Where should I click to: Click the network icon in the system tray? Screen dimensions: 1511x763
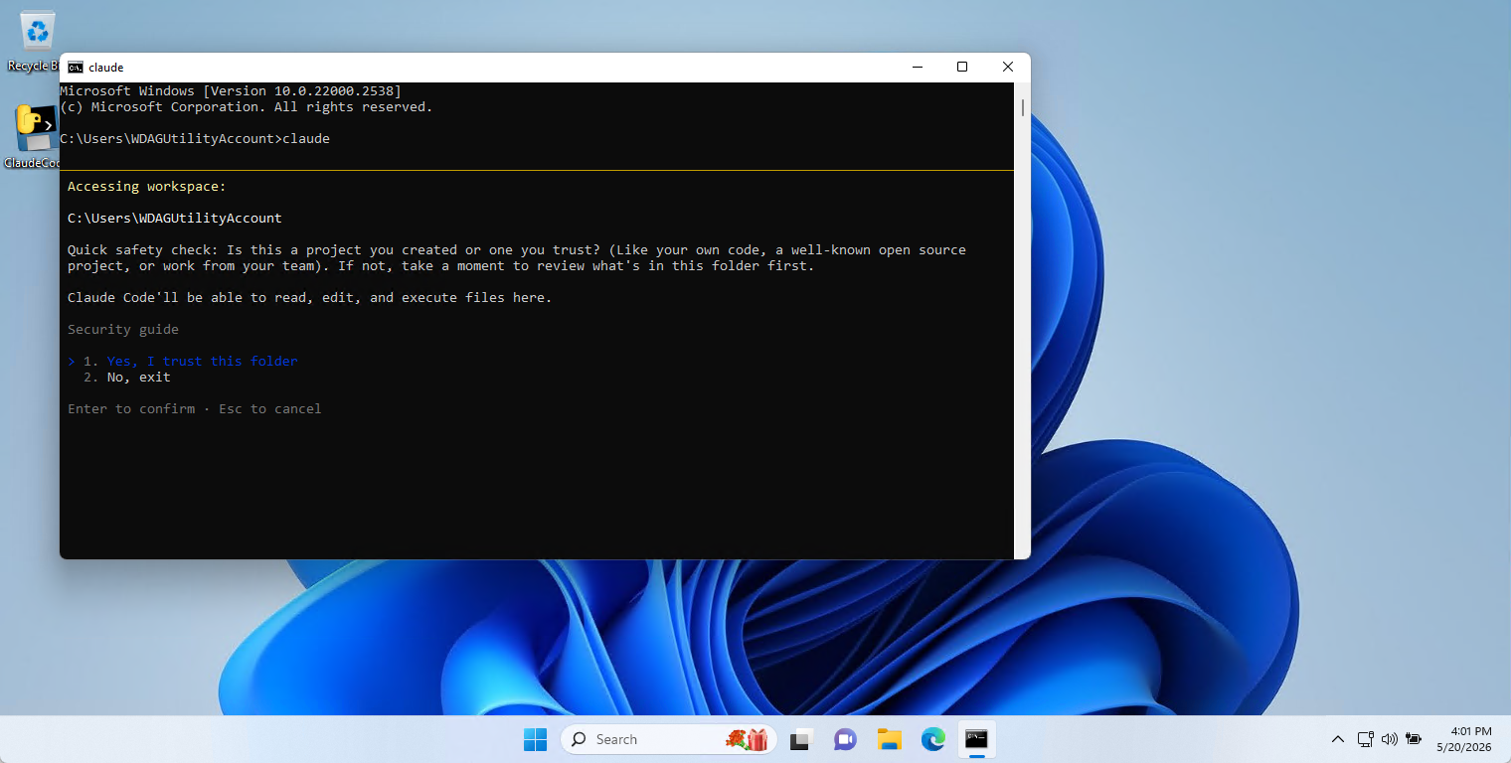pos(1366,739)
